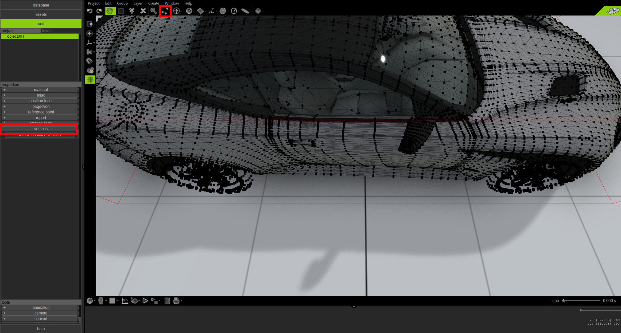This screenshot has width=621, height=333.
Task: Click the undo arrow icon
Action: click(90, 11)
